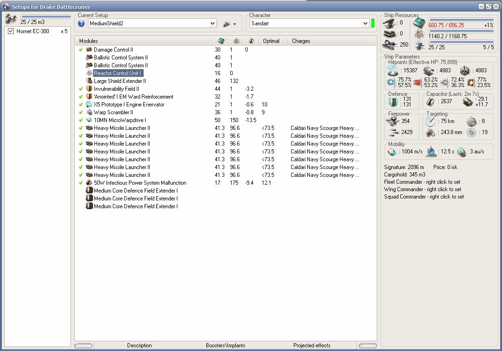502x351 pixels.
Task: Click the blue help question mark icon
Action: (x=82, y=23)
